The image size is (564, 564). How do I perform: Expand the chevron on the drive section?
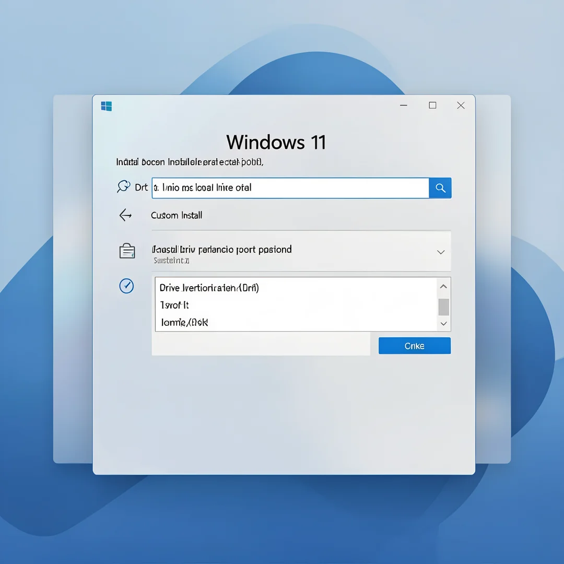441,252
